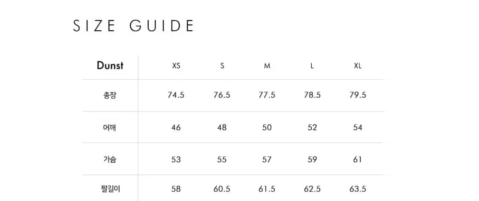
Task: Click chest value 61 under XL
Action: pos(358,160)
